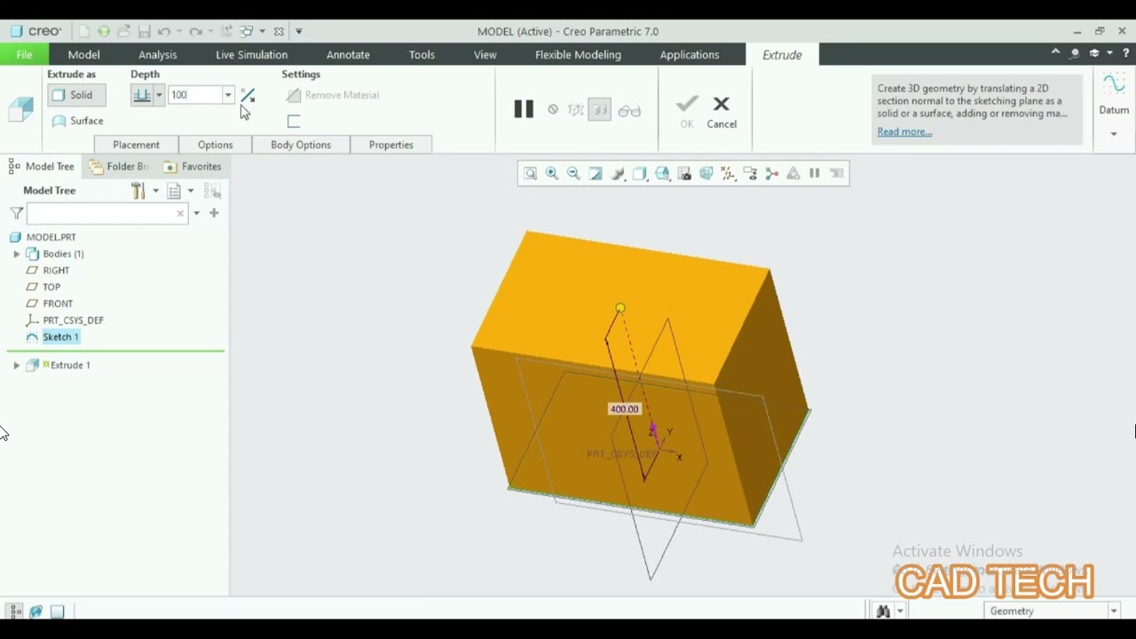Screen dimensions: 1136x639
Task: Click the Zoom Out magnifier icon
Action: [x=573, y=173]
